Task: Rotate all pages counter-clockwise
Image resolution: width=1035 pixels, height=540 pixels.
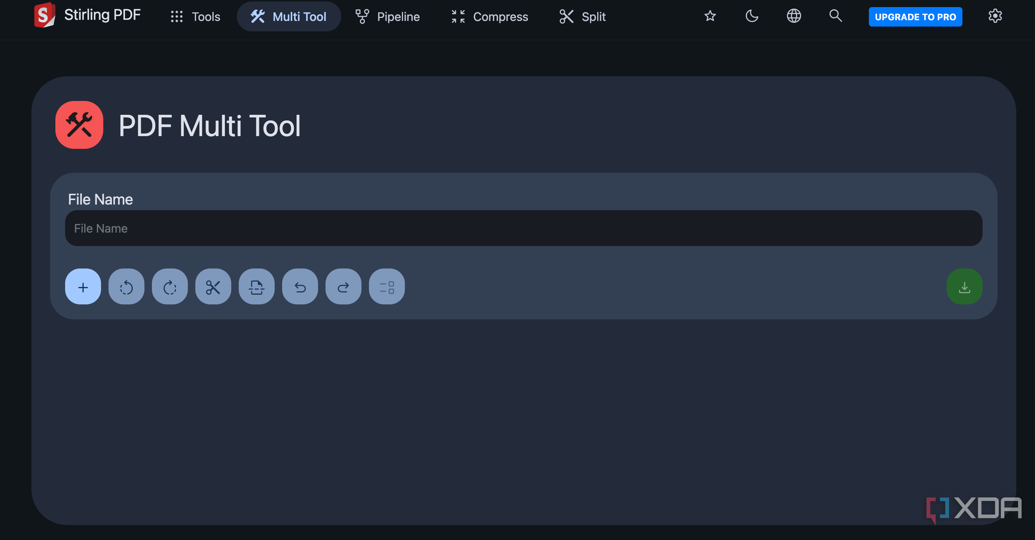Action: click(126, 287)
